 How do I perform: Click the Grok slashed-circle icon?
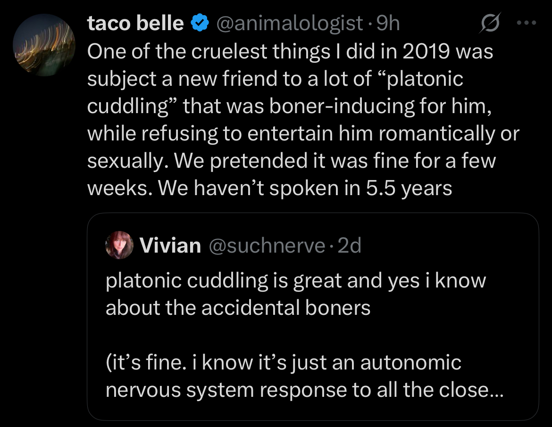490,23
